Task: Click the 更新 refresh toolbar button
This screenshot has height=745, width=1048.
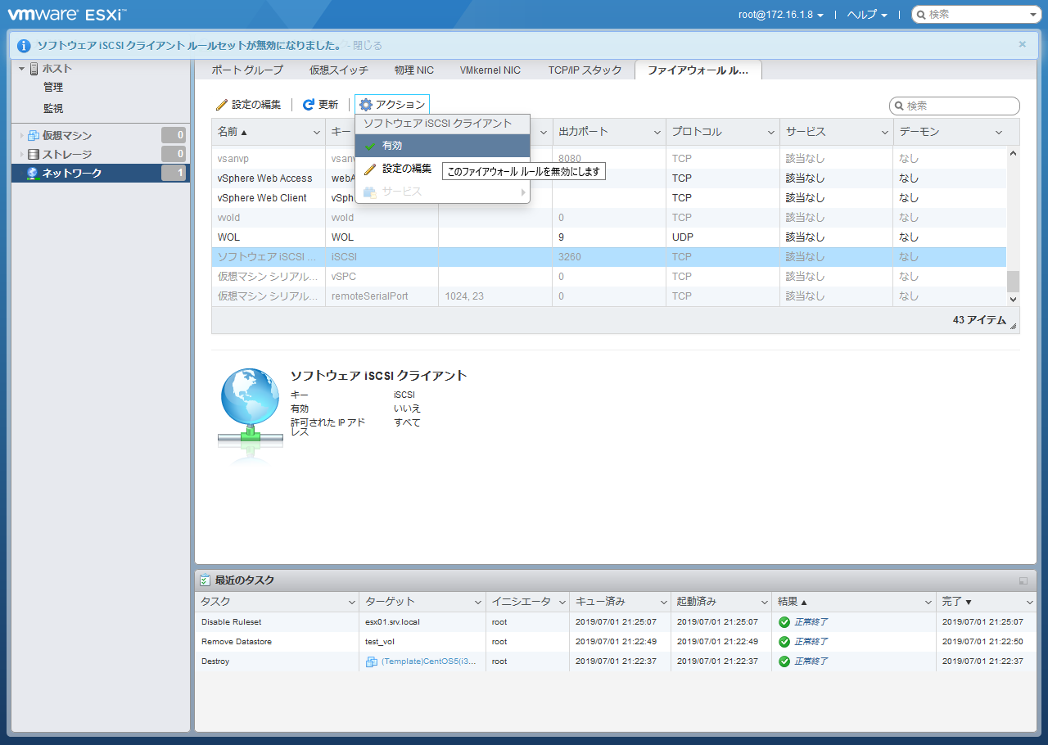Action: 320,105
